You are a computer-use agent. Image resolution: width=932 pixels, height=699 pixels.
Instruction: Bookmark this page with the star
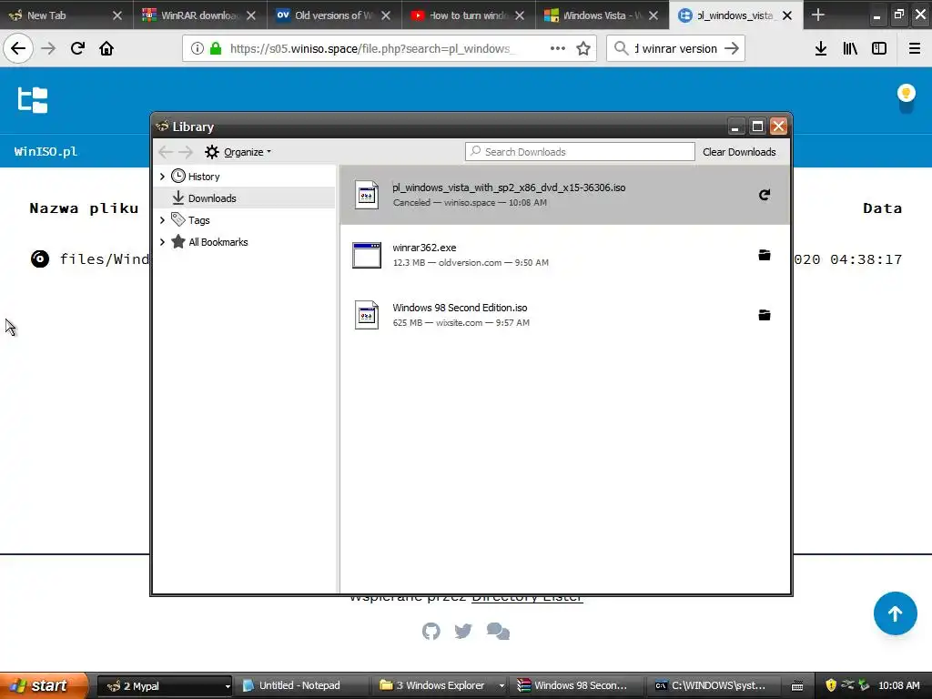point(583,48)
